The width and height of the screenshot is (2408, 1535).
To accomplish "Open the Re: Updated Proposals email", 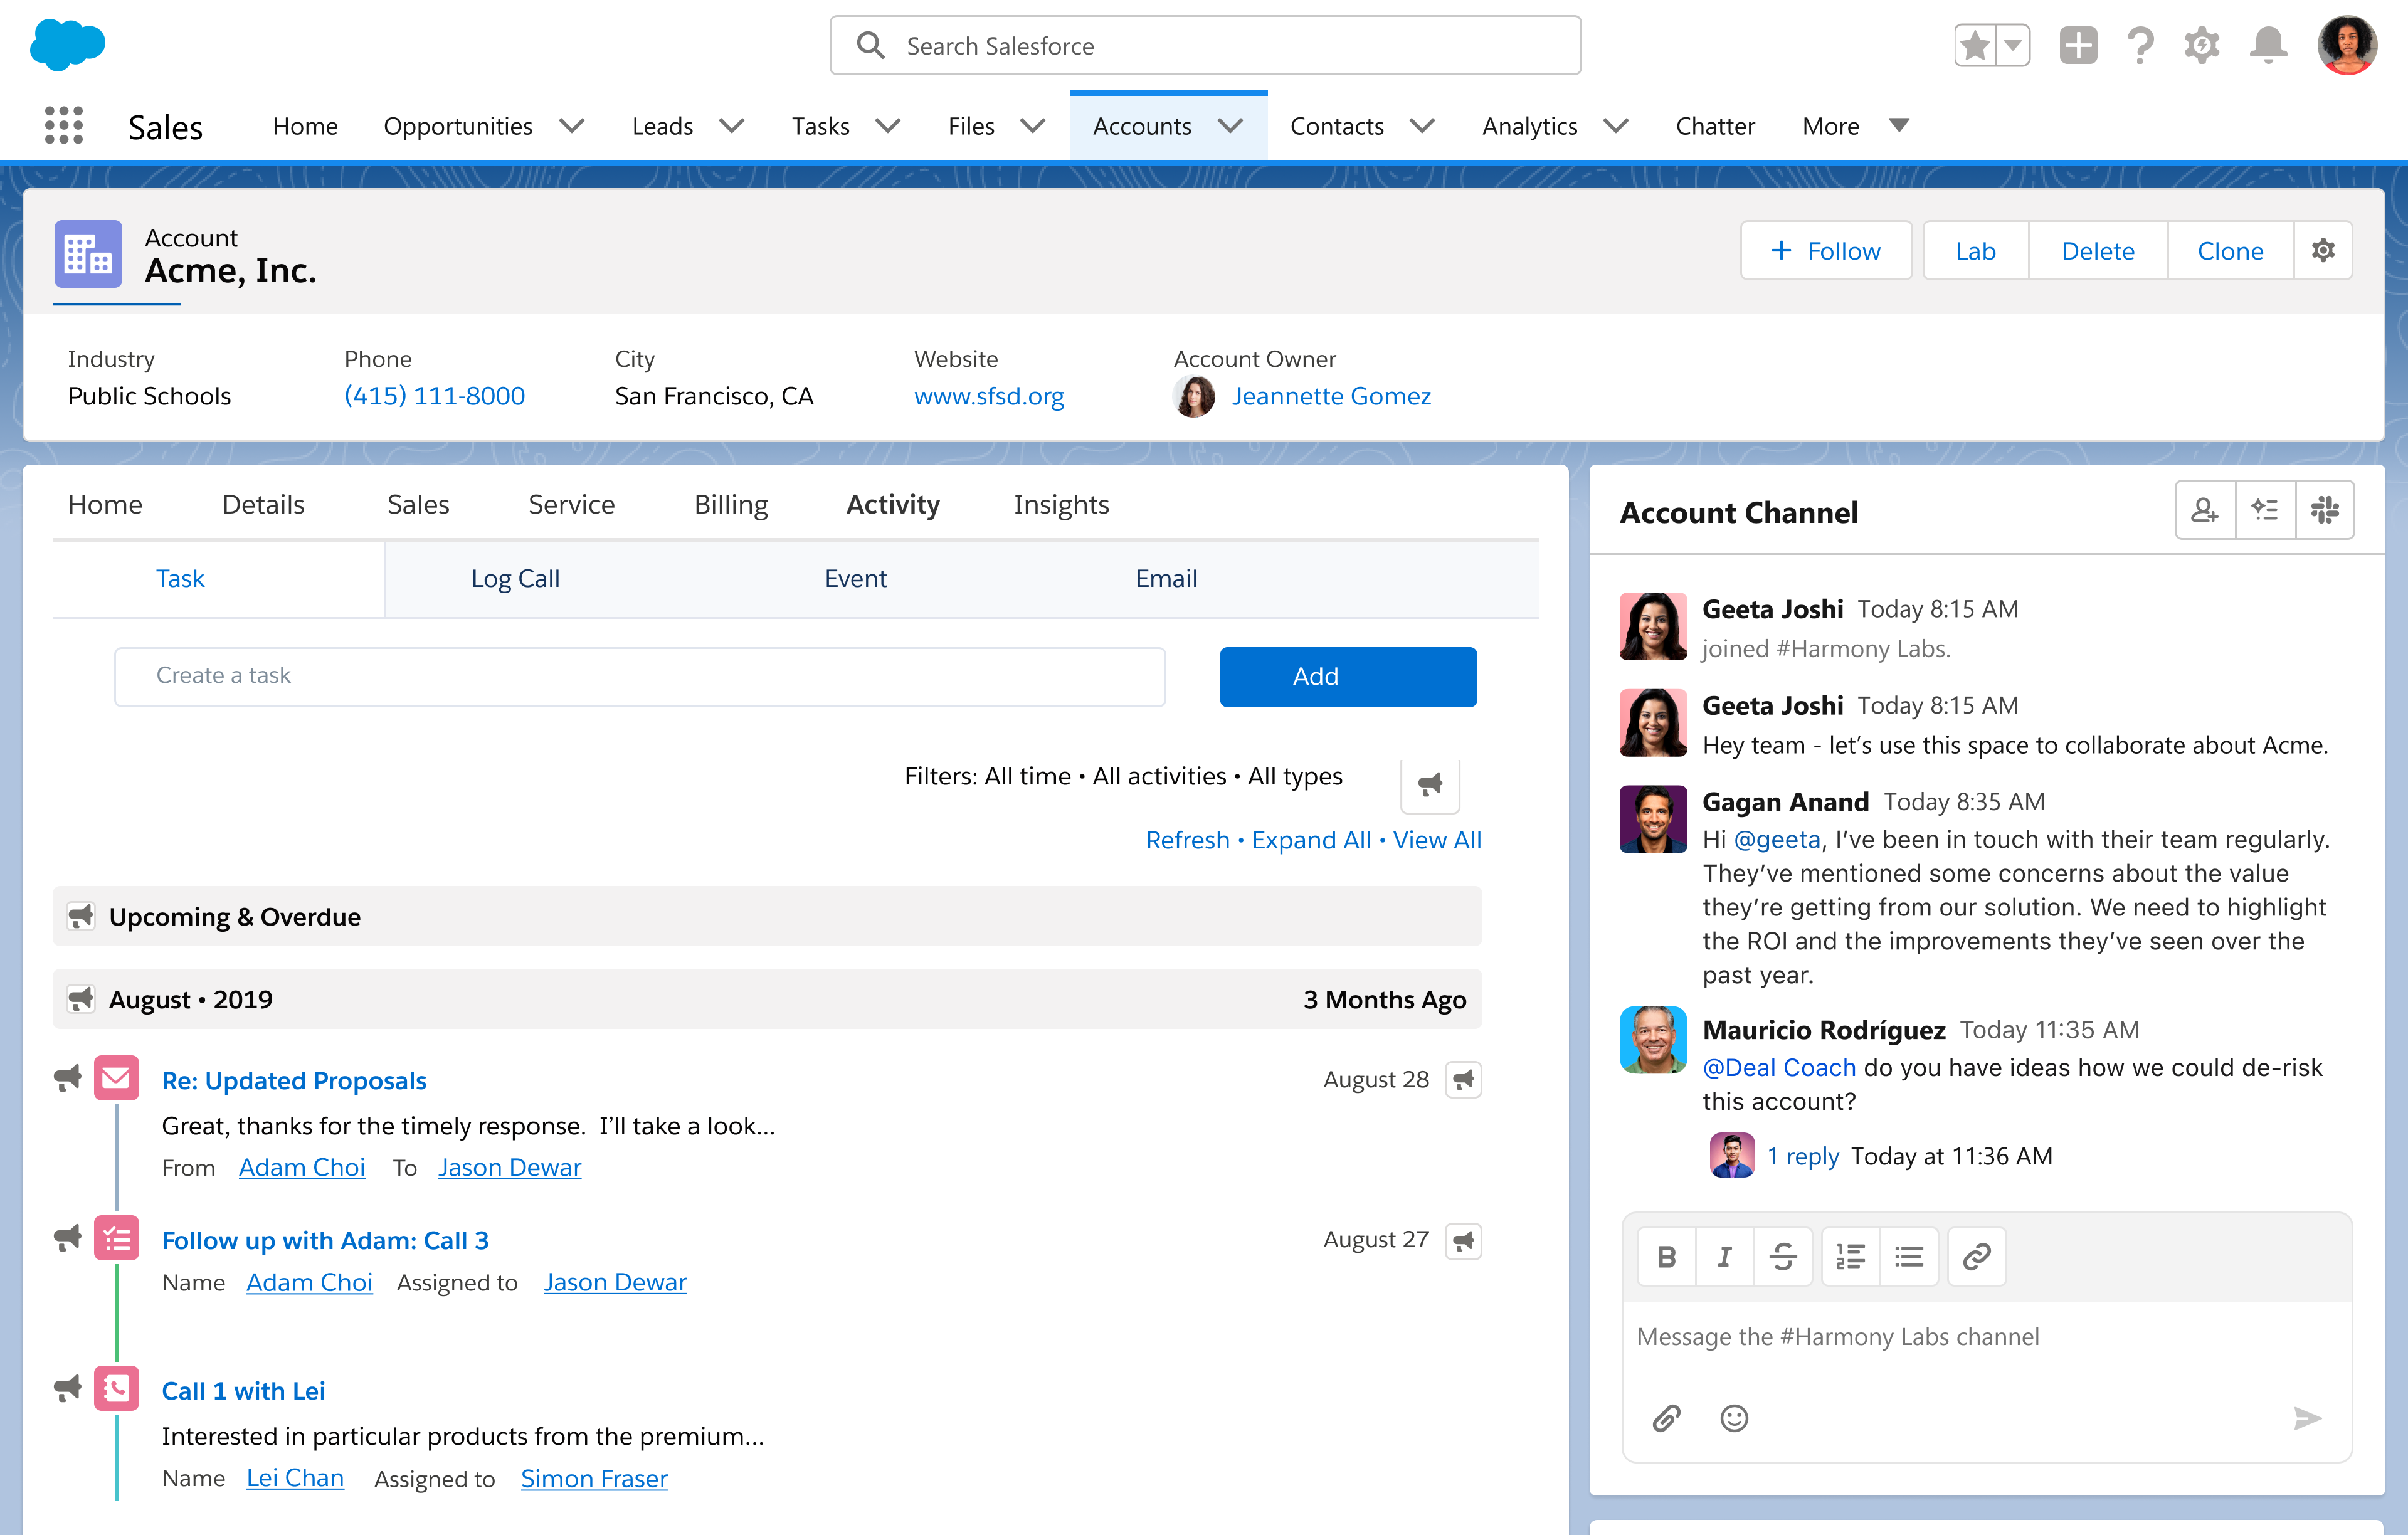I will (294, 1080).
